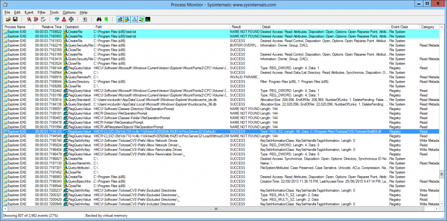Click the Event Class column header
This screenshot has width=447, height=221.
click(404, 27)
